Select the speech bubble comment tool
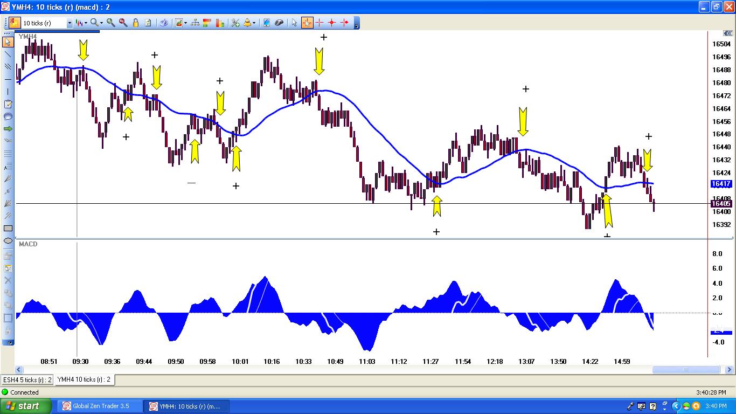 click(8, 116)
